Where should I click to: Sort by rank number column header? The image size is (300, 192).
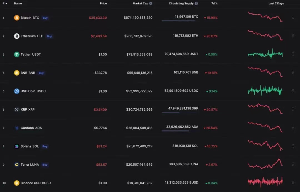pos(5,3)
